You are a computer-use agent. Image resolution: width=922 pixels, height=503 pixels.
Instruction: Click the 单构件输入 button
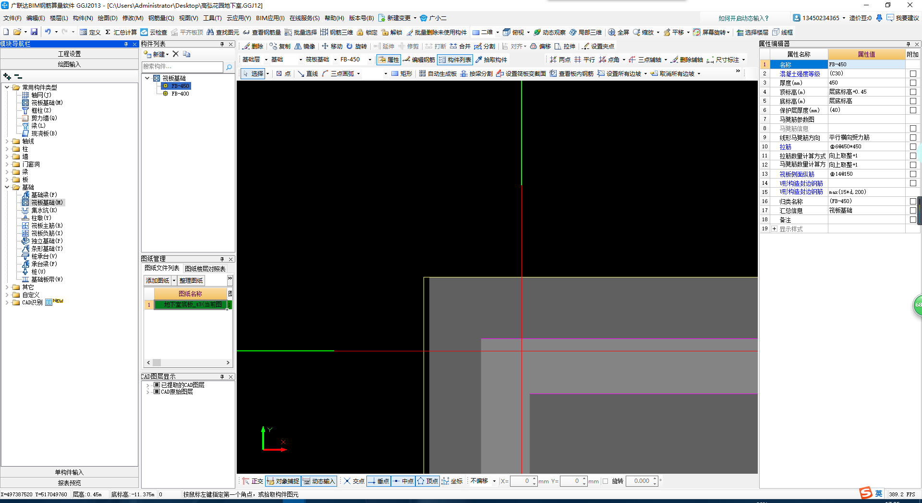click(x=69, y=472)
